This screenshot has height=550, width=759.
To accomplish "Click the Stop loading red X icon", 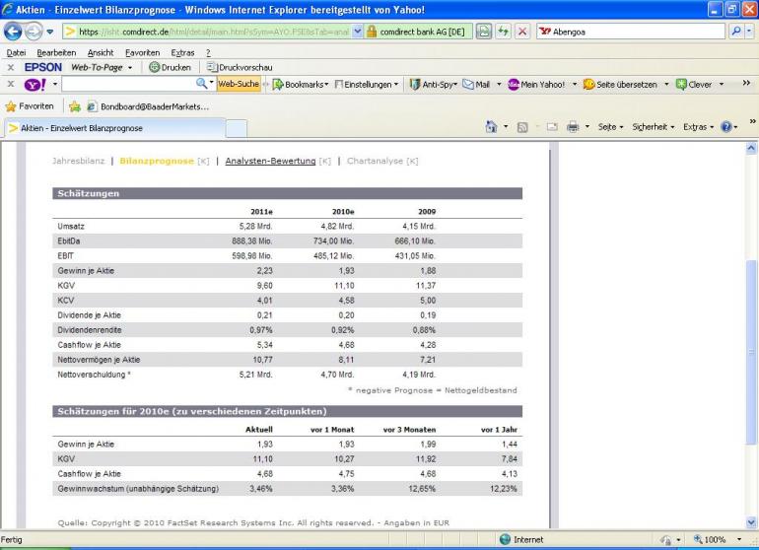I will (x=521, y=32).
